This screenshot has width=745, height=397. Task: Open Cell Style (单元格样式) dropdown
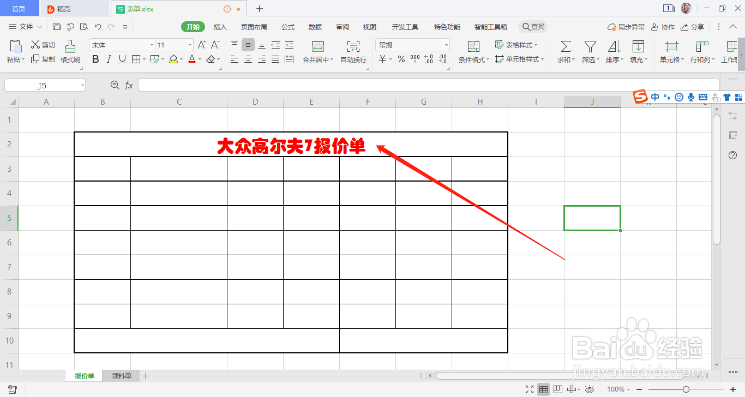coord(519,59)
